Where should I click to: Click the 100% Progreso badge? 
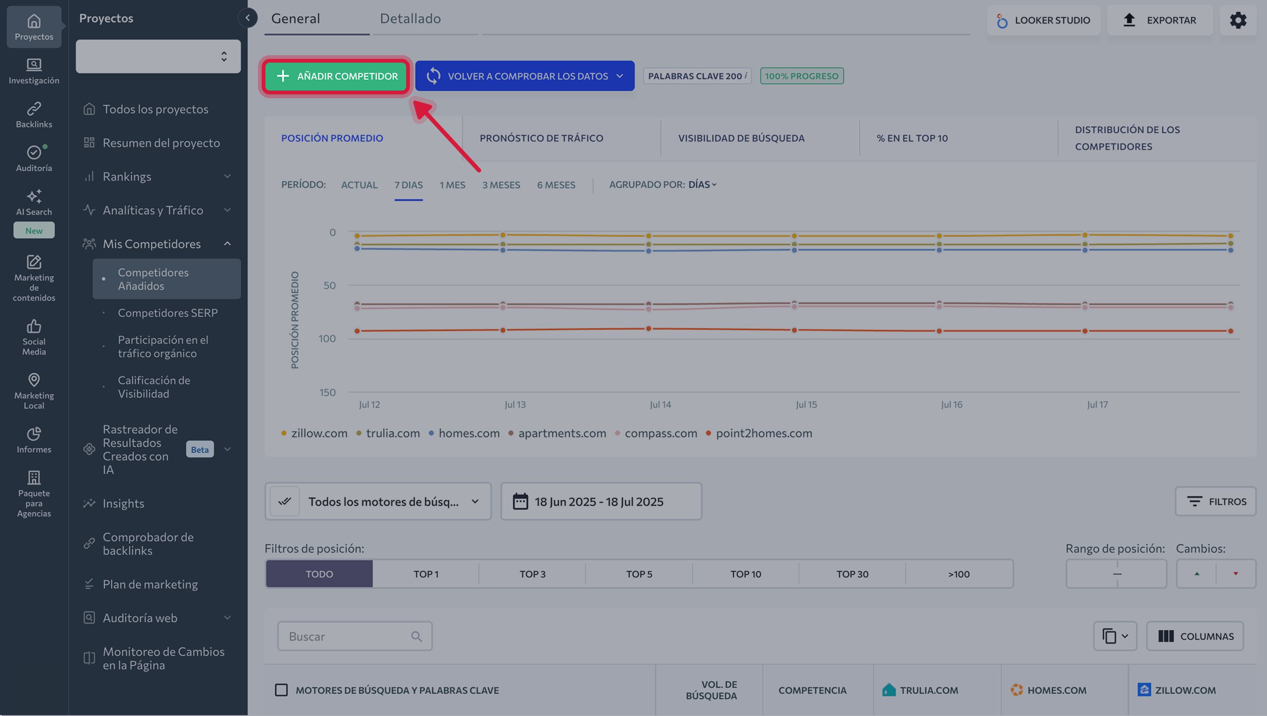click(802, 76)
